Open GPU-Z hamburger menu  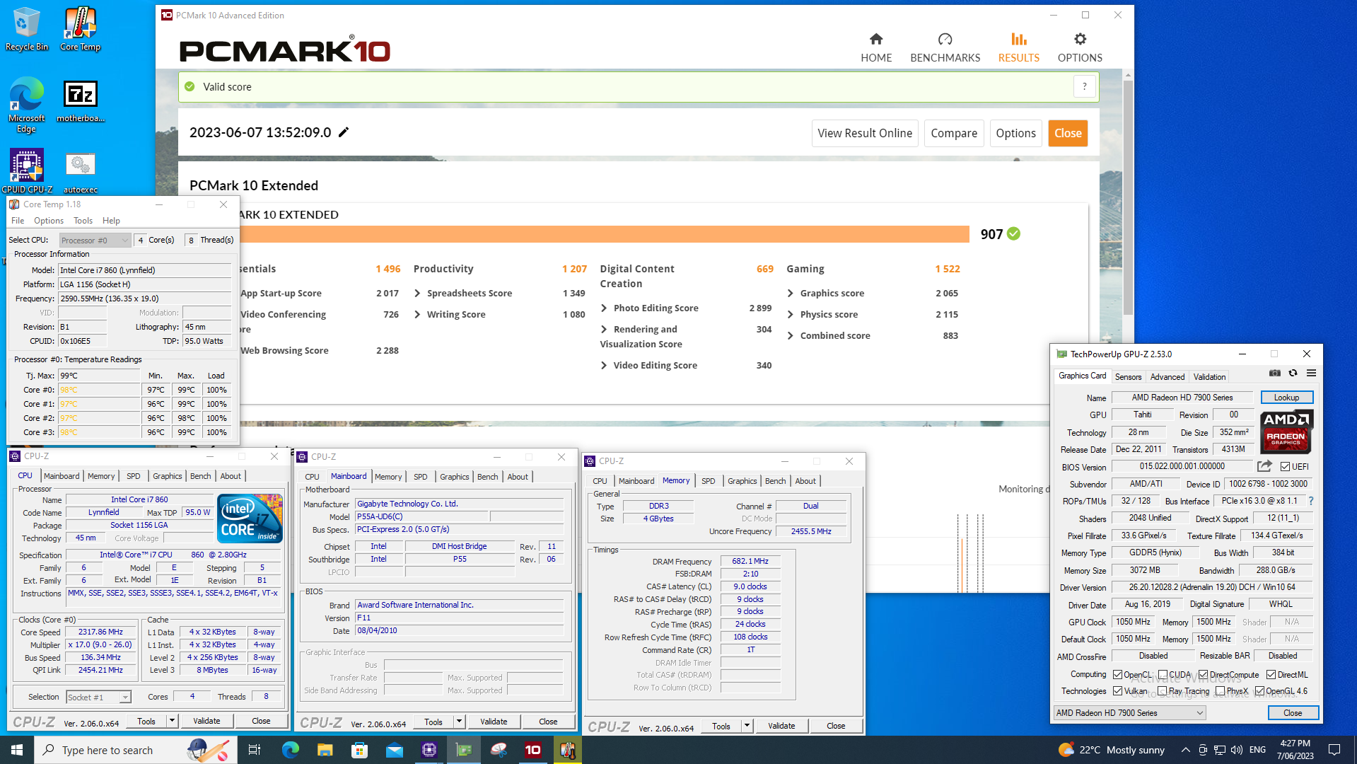point(1311,373)
